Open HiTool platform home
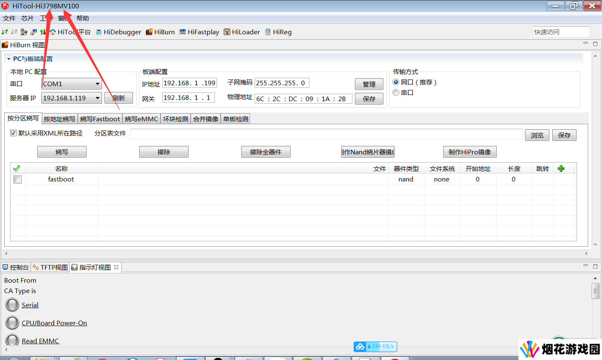Image resolution: width=602 pixels, height=360 pixels. point(70,32)
